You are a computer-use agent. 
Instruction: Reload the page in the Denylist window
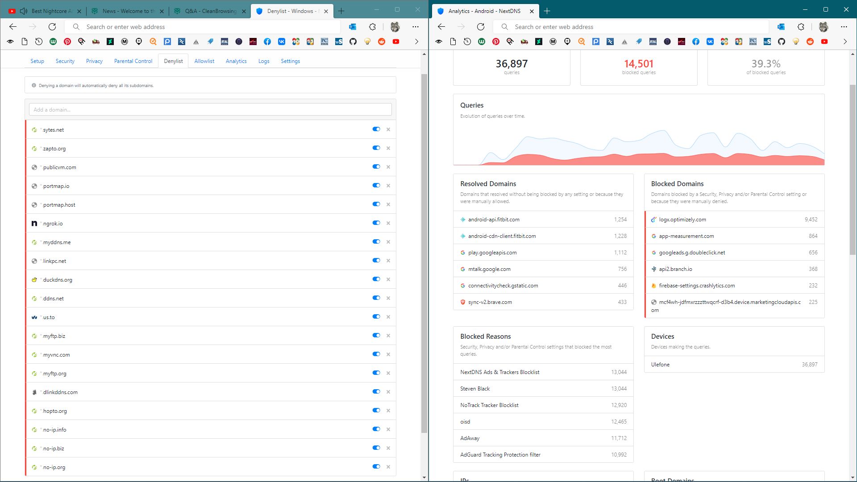tap(52, 27)
